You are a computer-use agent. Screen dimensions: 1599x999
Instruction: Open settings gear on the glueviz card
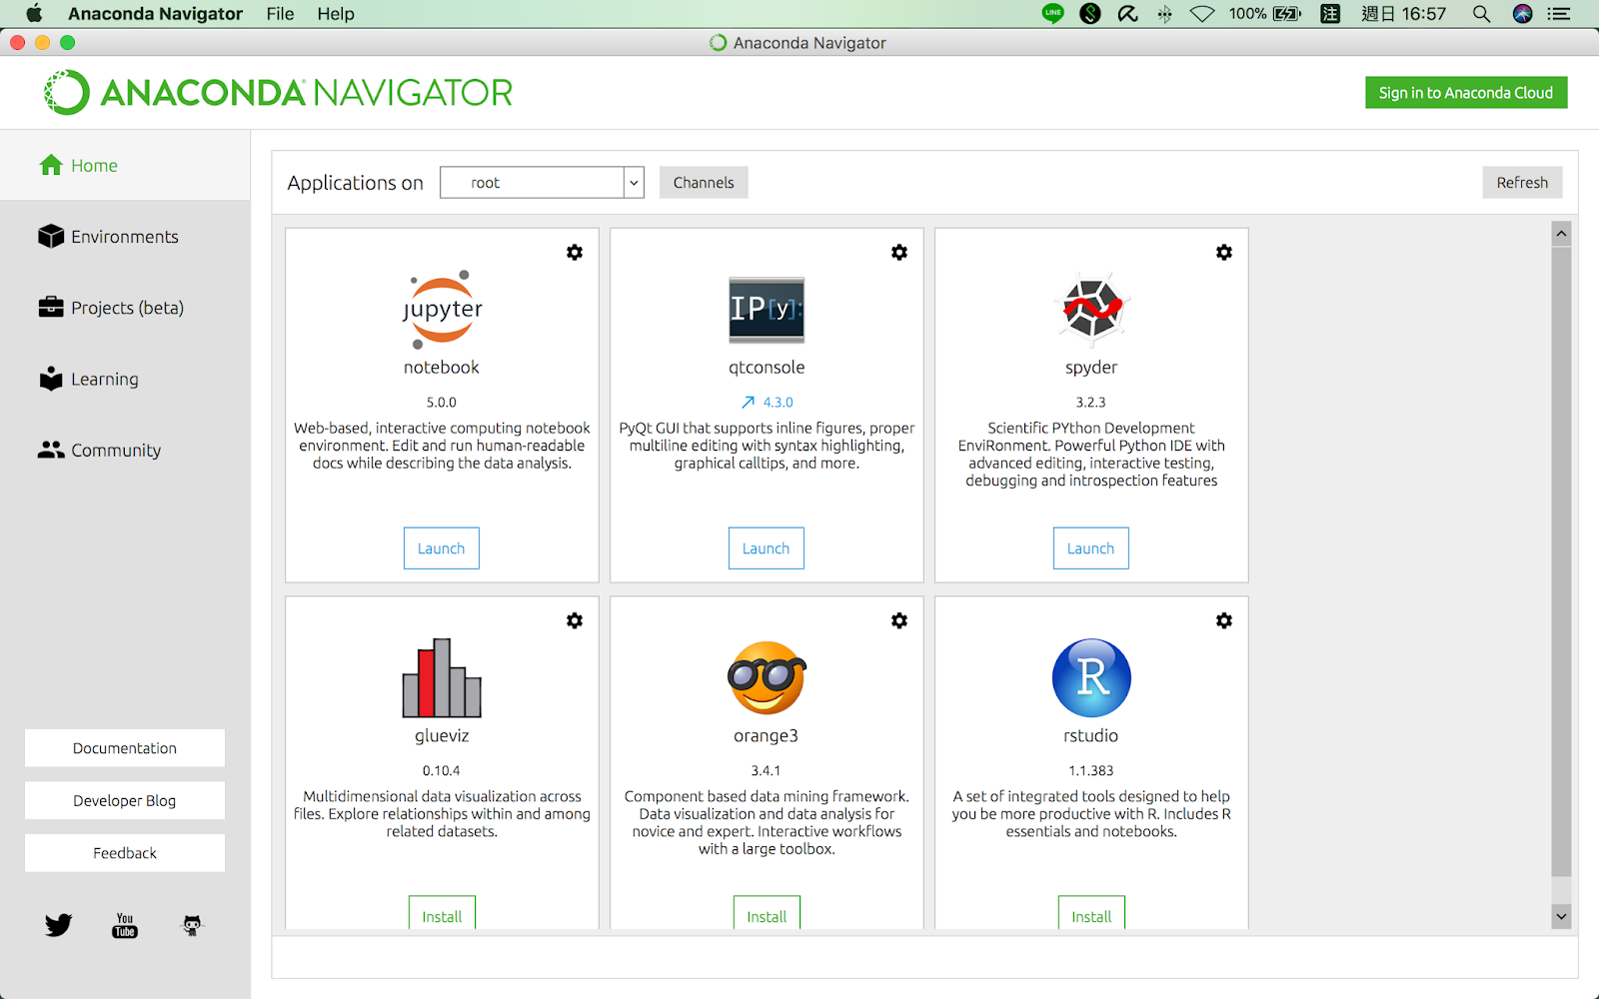click(575, 621)
